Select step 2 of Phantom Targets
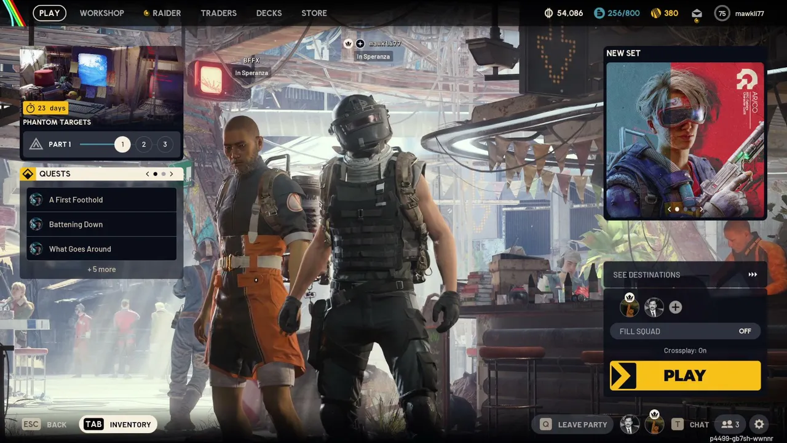787x443 pixels. (144, 144)
